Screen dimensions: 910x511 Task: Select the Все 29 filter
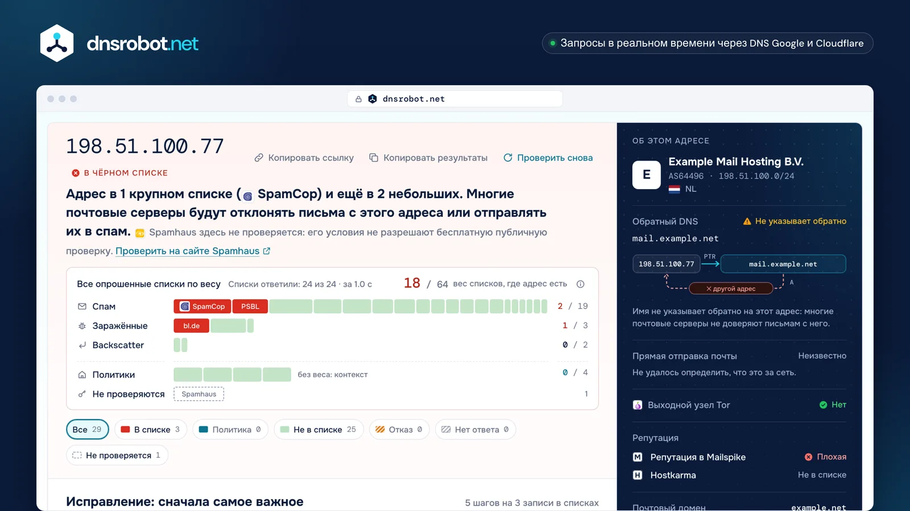tap(87, 430)
